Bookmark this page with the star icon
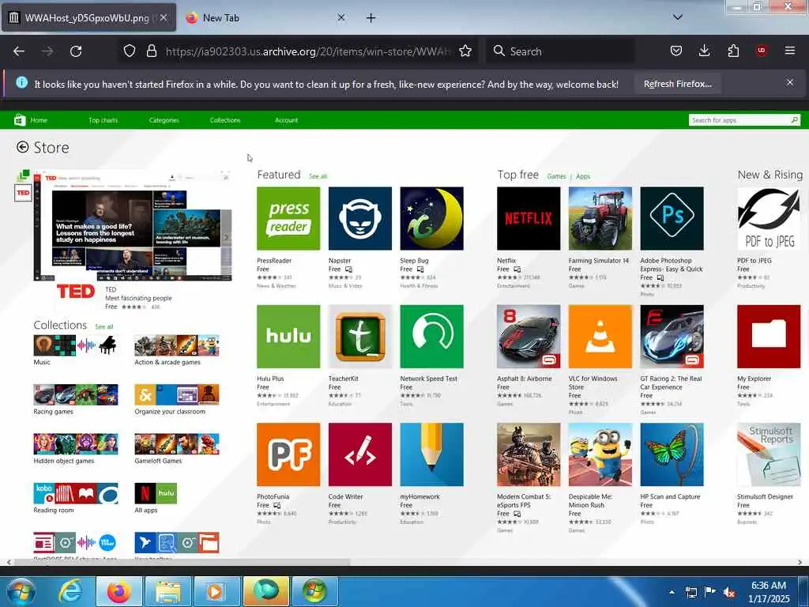 click(465, 51)
